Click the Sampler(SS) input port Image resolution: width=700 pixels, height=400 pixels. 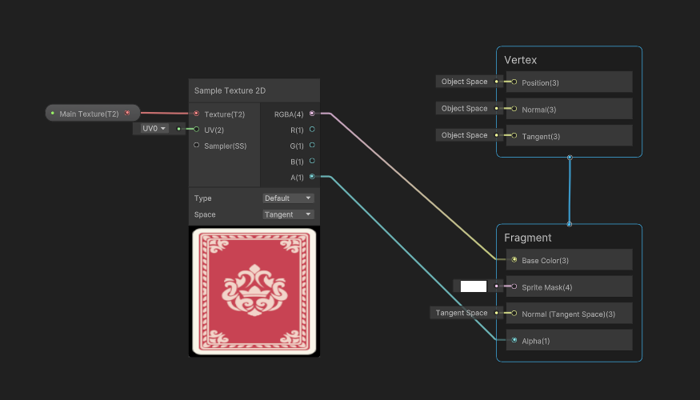[197, 146]
